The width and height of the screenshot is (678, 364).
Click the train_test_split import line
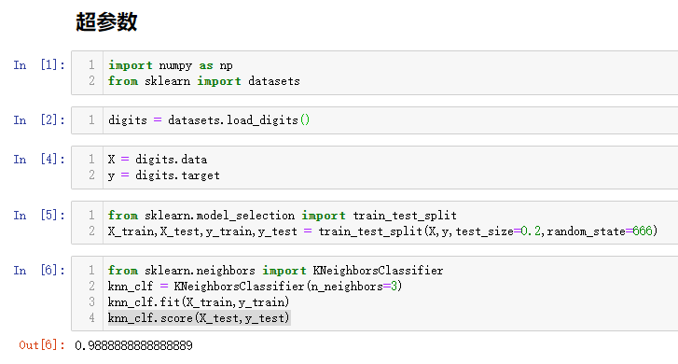tap(283, 215)
